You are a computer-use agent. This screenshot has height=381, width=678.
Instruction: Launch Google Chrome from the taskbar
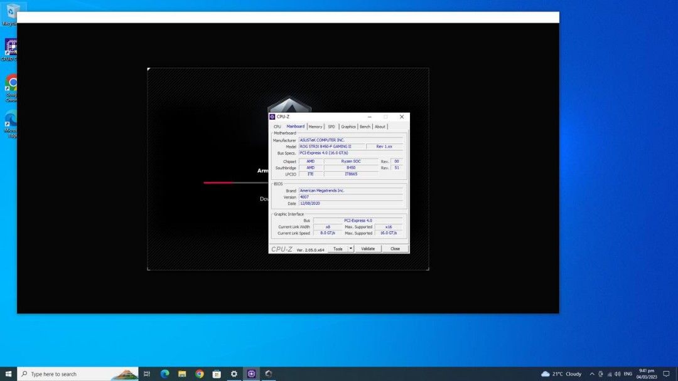[200, 373]
